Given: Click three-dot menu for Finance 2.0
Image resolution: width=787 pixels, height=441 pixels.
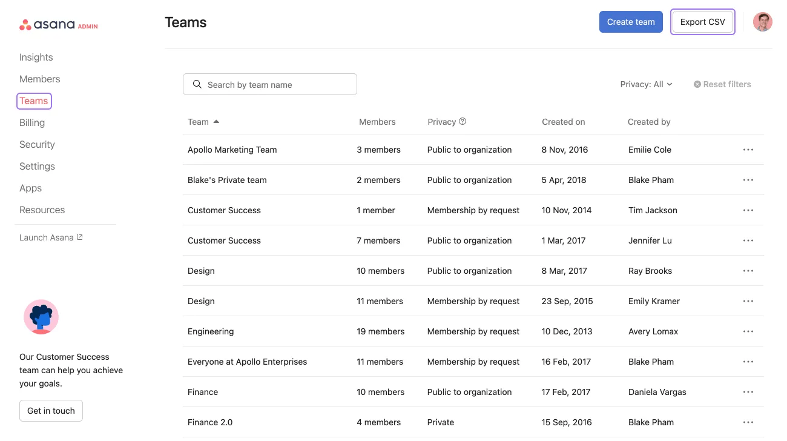Looking at the screenshot, I should point(748,422).
